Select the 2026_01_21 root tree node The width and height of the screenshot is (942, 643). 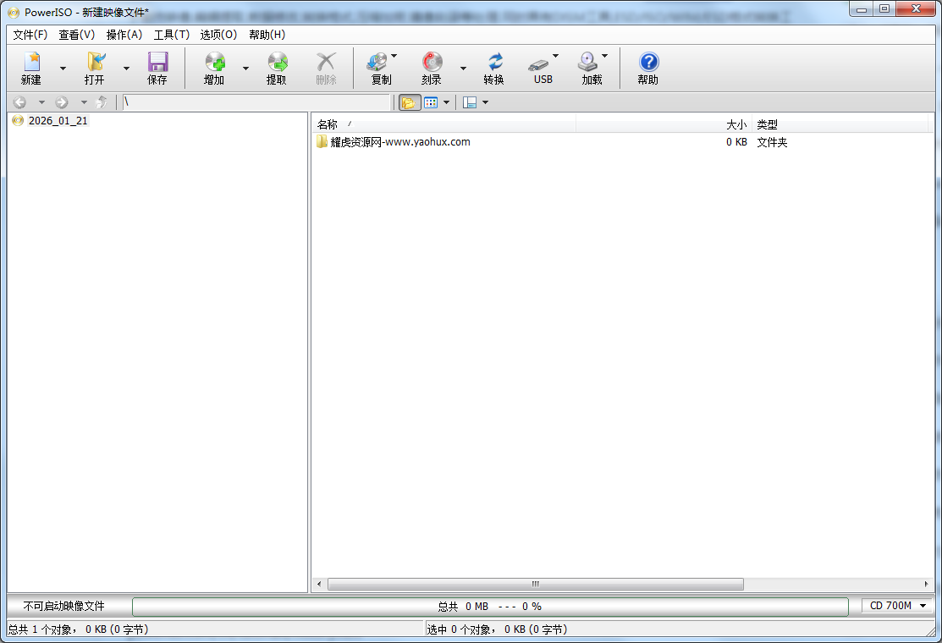[58, 121]
